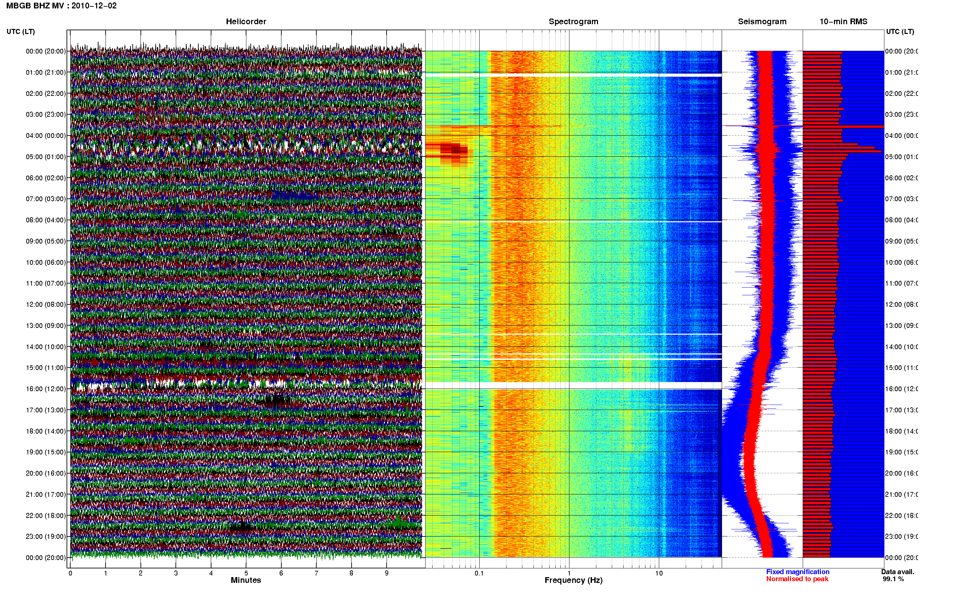Click the '99.1 %' data availability value
This screenshot has height=598, width=956.
893,579
